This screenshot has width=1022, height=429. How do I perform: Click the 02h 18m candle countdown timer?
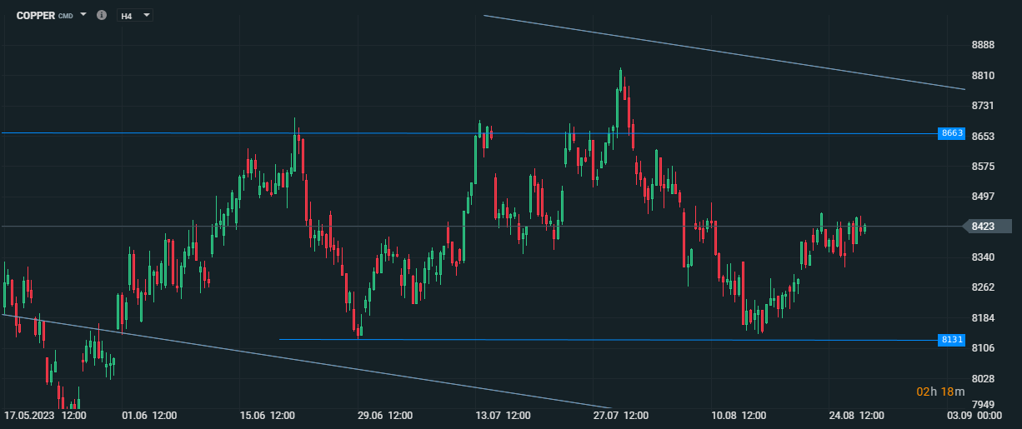940,392
